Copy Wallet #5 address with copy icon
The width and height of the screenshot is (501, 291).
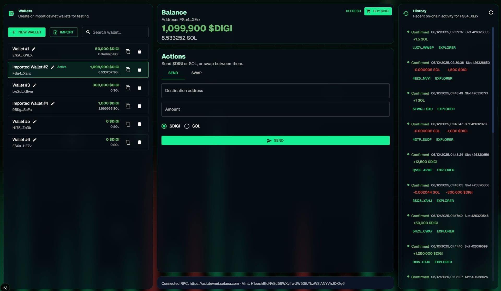[x=128, y=124]
